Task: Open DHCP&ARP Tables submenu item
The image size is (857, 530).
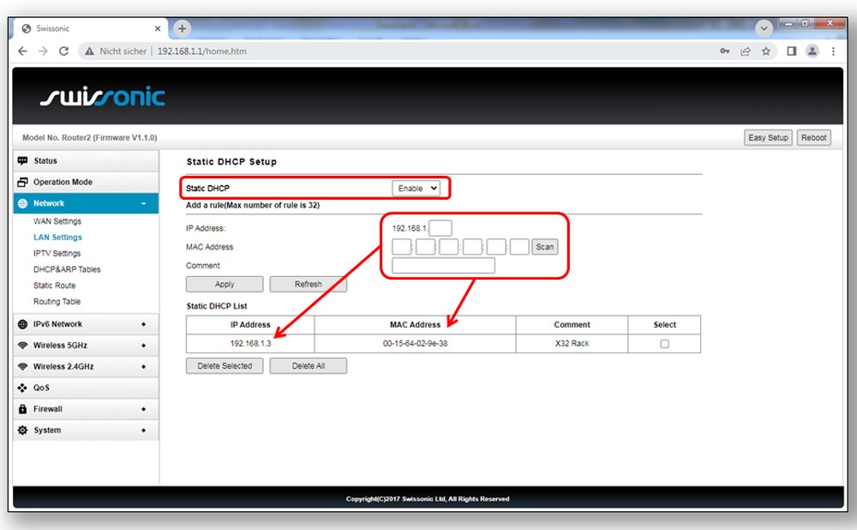Action: click(x=67, y=269)
